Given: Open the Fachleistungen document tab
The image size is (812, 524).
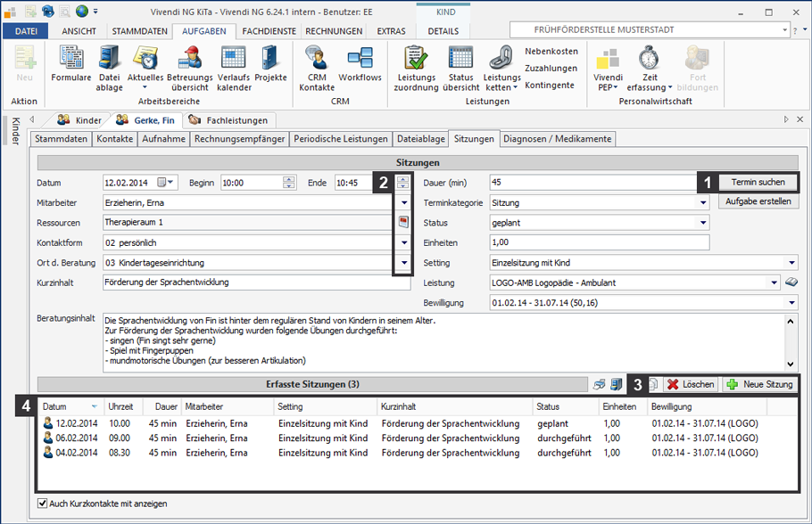Looking at the screenshot, I should point(229,120).
